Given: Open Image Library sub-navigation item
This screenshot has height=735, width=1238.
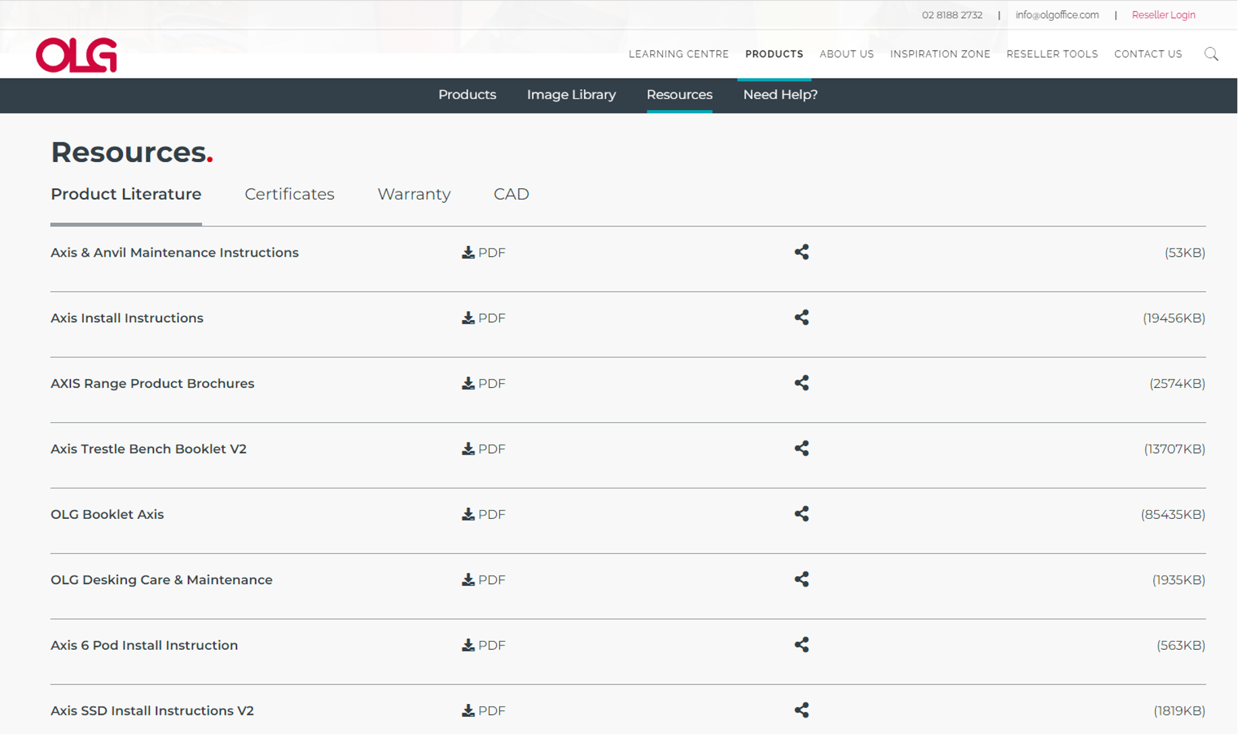Looking at the screenshot, I should coord(571,95).
